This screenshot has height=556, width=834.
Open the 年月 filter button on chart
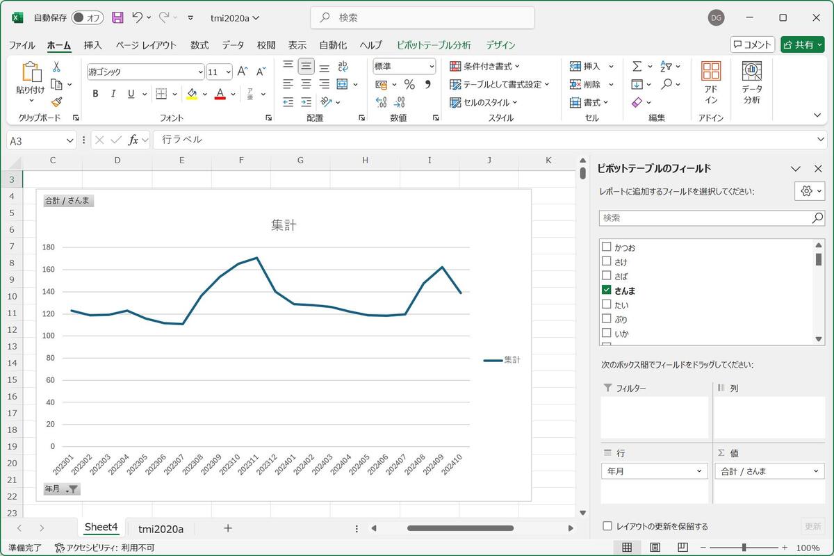click(62, 489)
